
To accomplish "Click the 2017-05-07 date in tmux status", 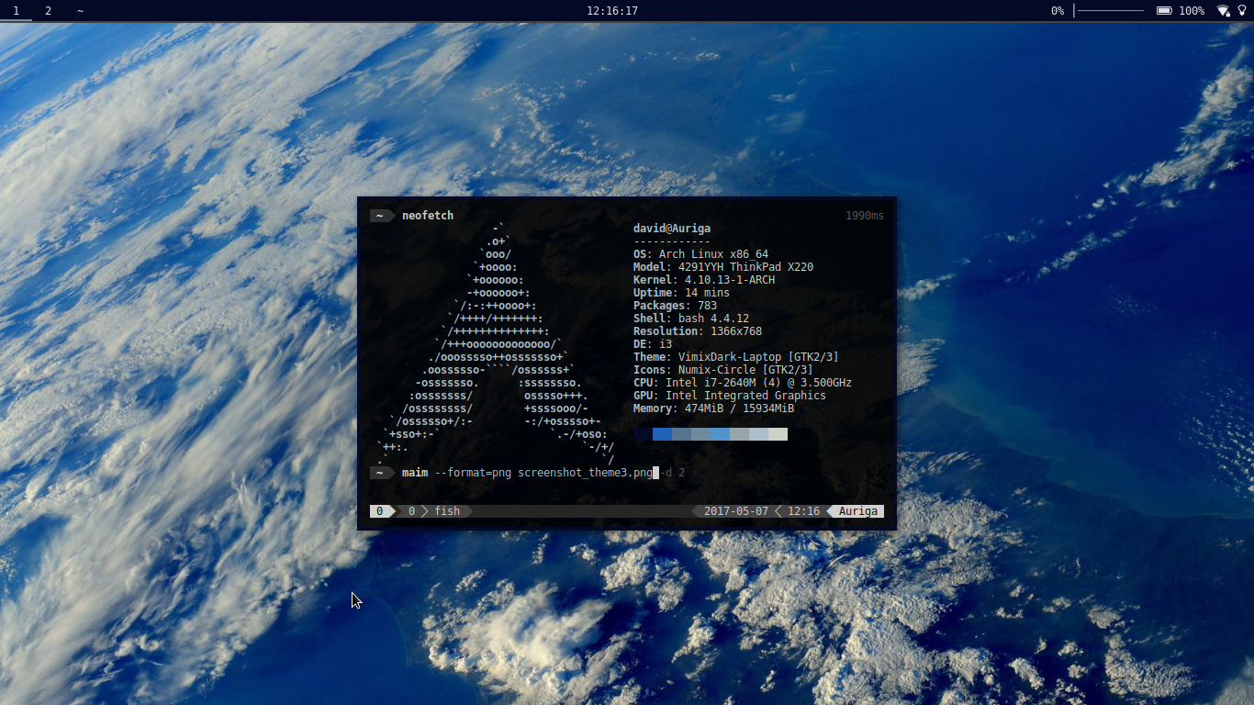I will click(736, 511).
